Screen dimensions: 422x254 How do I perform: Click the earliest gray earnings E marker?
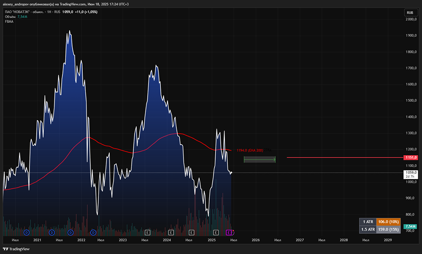pyautogui.click(x=148, y=232)
